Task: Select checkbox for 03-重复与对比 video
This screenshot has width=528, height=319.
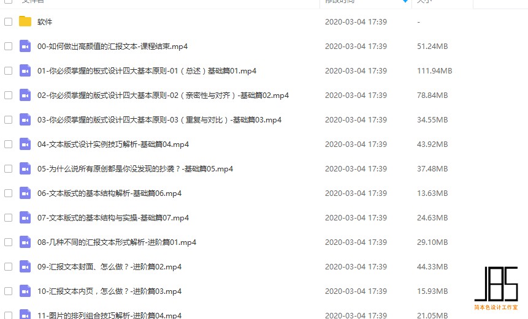Action: (9, 120)
